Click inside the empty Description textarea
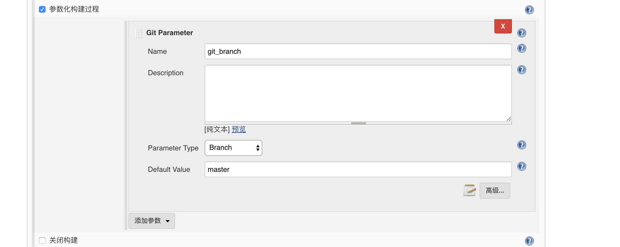Image resolution: width=620 pixels, height=247 pixels. pos(357,93)
